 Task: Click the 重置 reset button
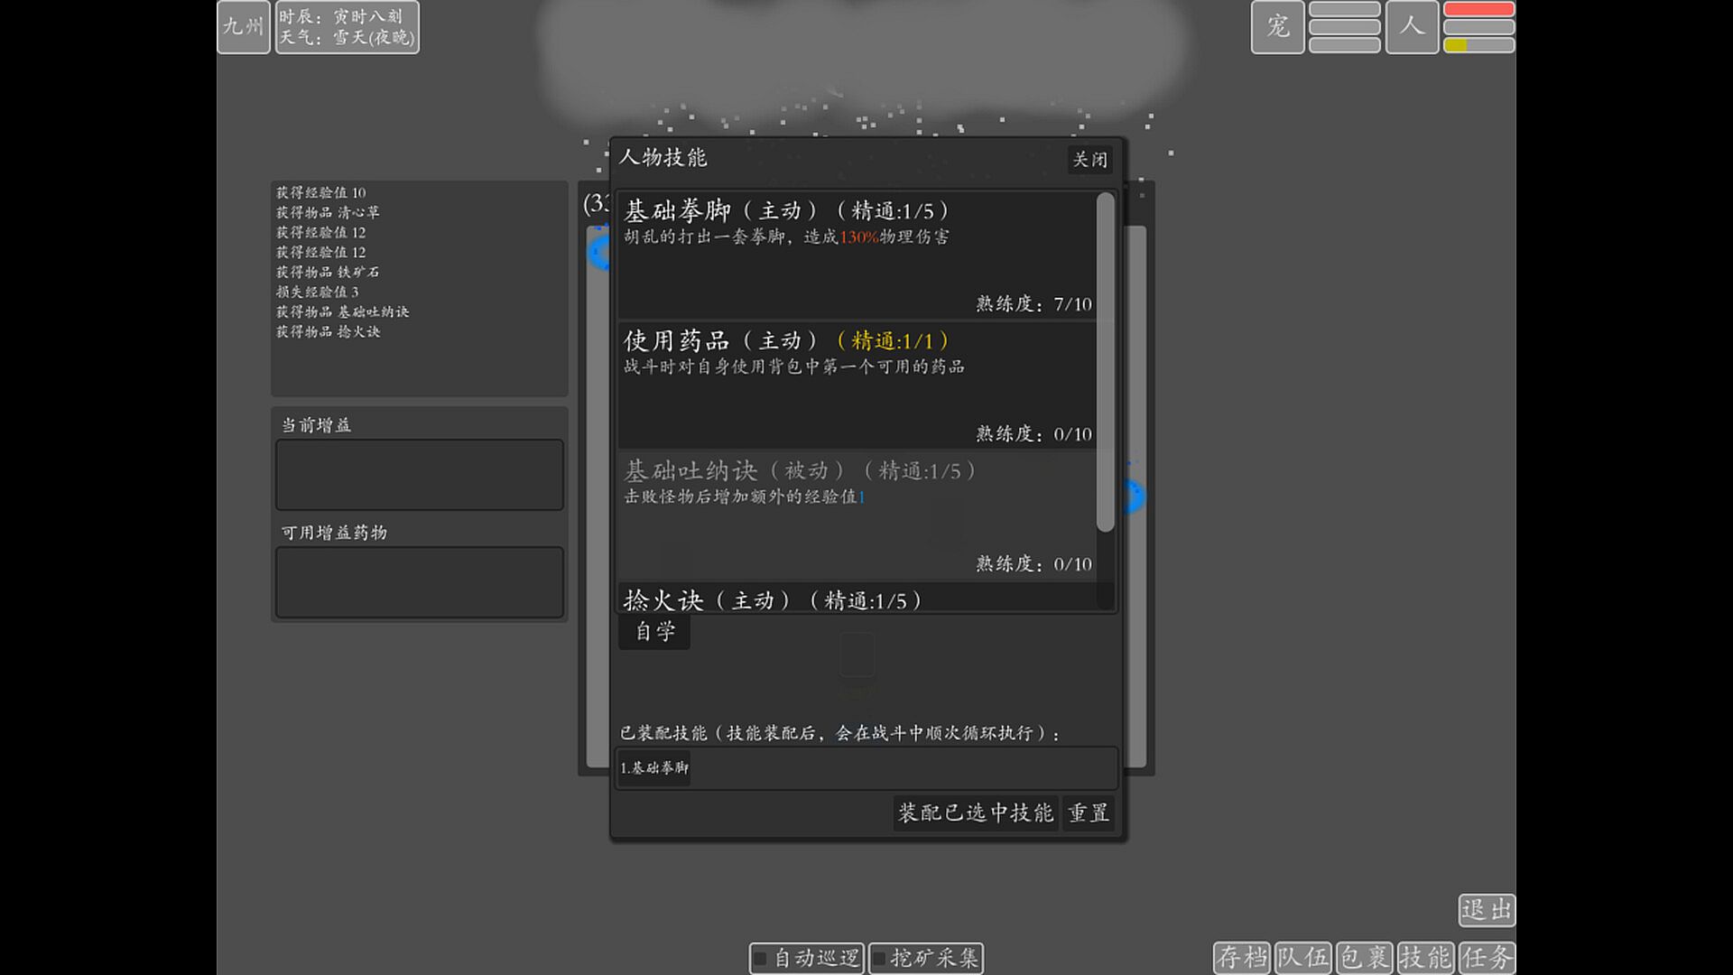[x=1089, y=812]
